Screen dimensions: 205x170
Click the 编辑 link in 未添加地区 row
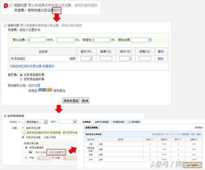point(72,59)
